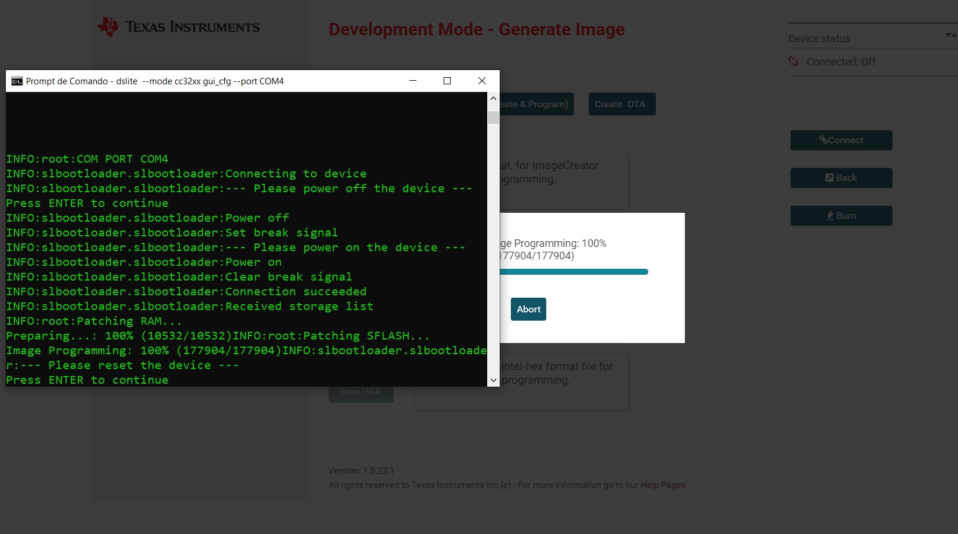Viewport: 958px width, 534px height.
Task: Click the command prompt scrollbar up arrow
Action: pyautogui.click(x=493, y=98)
